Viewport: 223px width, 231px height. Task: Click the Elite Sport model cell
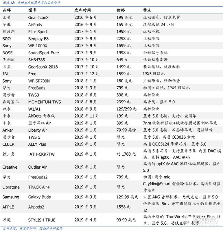point(38,32)
